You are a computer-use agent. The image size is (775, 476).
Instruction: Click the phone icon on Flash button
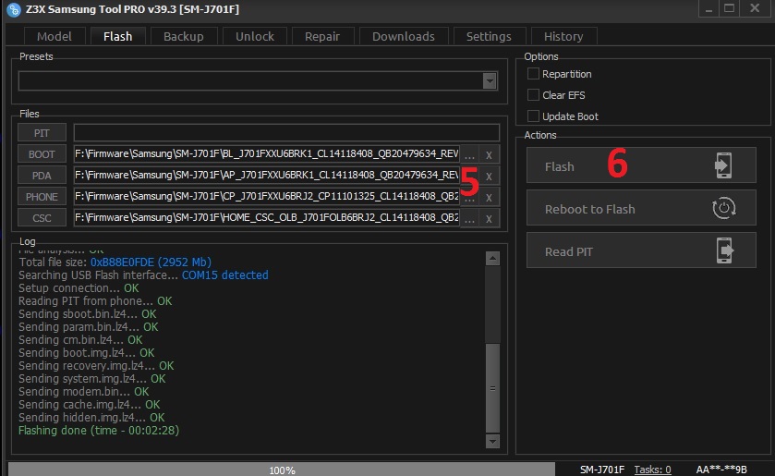click(723, 165)
